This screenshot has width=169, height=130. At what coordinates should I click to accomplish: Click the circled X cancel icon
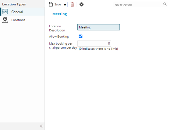pyautogui.click(x=81, y=5)
